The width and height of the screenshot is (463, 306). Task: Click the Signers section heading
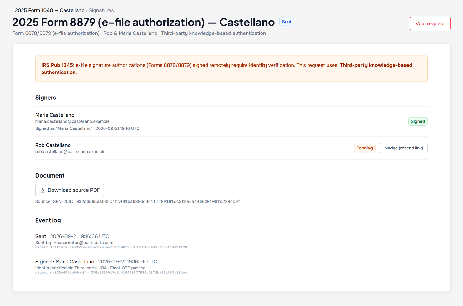pos(46,98)
